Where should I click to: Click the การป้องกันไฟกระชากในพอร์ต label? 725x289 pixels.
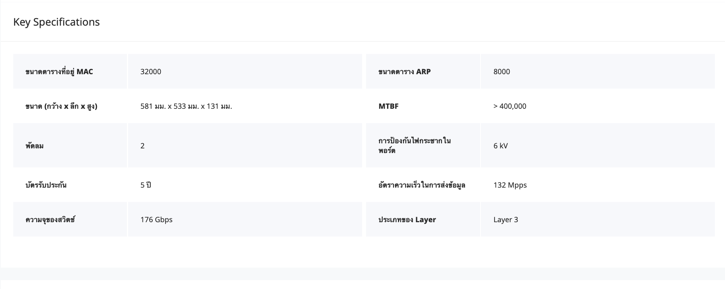pos(414,145)
